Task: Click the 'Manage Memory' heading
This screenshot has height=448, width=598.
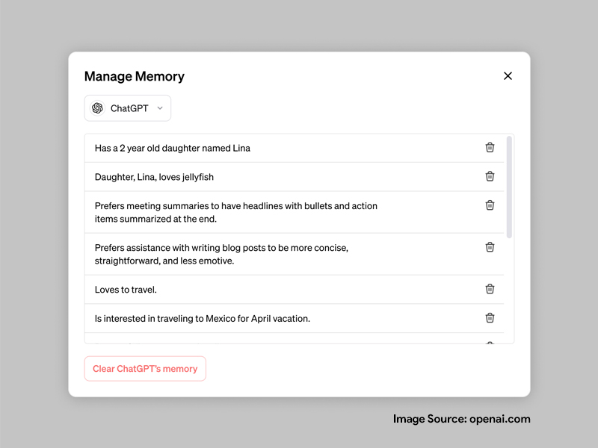Action: (135, 76)
